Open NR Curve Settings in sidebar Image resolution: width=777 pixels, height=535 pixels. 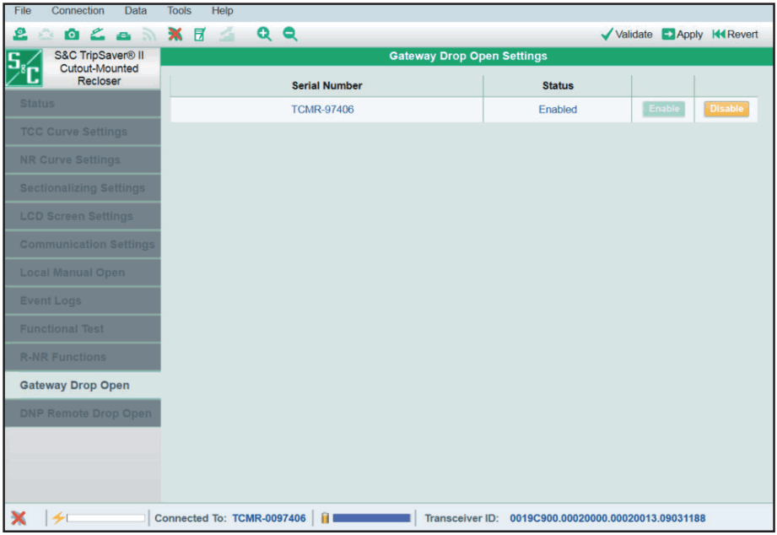83,160
